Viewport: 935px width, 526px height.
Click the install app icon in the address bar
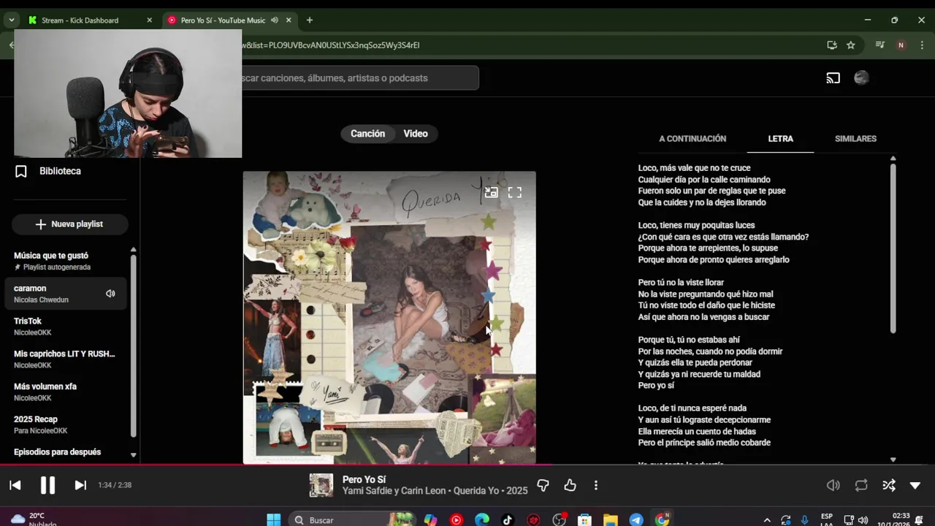coord(831,45)
